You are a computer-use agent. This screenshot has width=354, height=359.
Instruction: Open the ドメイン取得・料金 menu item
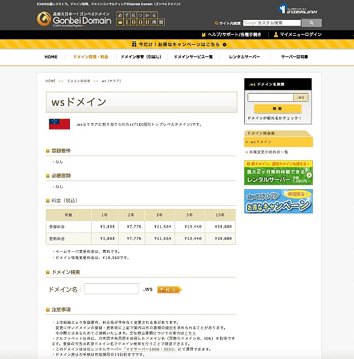point(90,57)
